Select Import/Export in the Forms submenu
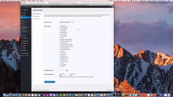 point(24,27)
